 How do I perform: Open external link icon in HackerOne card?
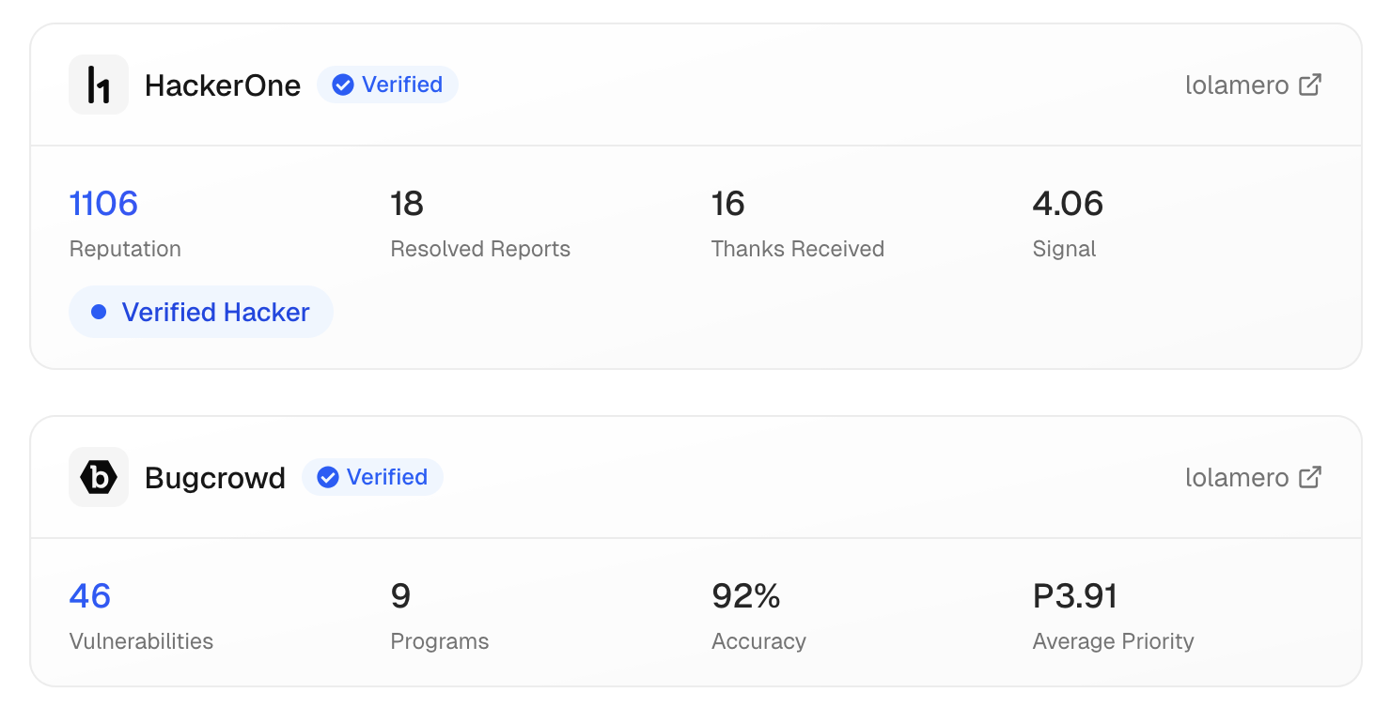pos(1310,85)
